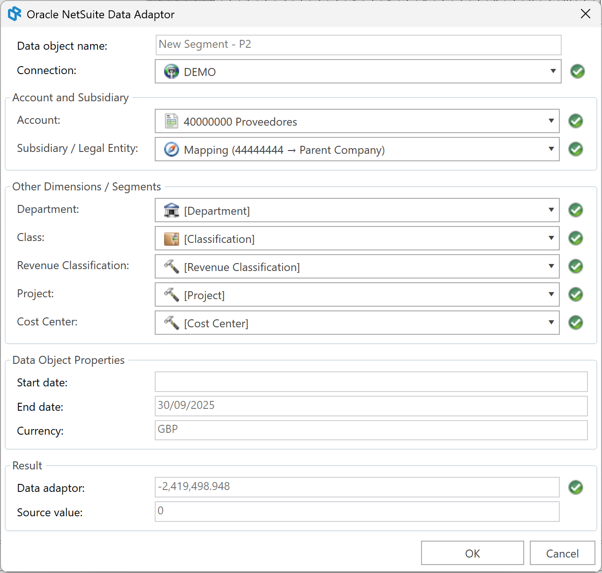The height and width of the screenshot is (573, 602).
Task: Select the text "40000000 Proveedores"
Action: tap(241, 122)
